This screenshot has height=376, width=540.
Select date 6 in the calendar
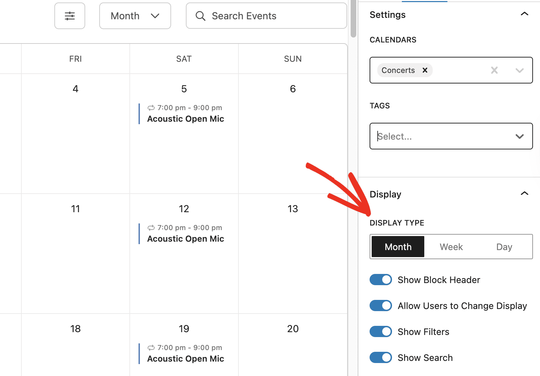coord(293,89)
